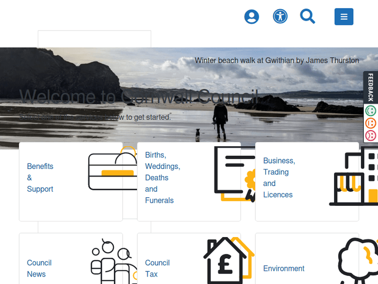Click the orange neutral feedback face
Viewport: 378px width, 284px height.
(x=370, y=123)
